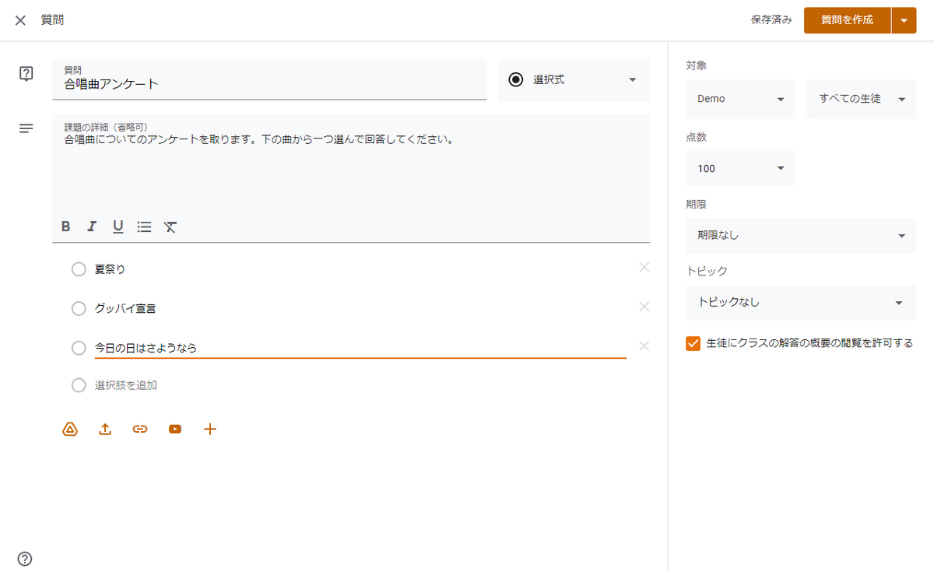Open the 選択式 question type dropdown
Viewport: 934px width, 572px height.
[574, 79]
